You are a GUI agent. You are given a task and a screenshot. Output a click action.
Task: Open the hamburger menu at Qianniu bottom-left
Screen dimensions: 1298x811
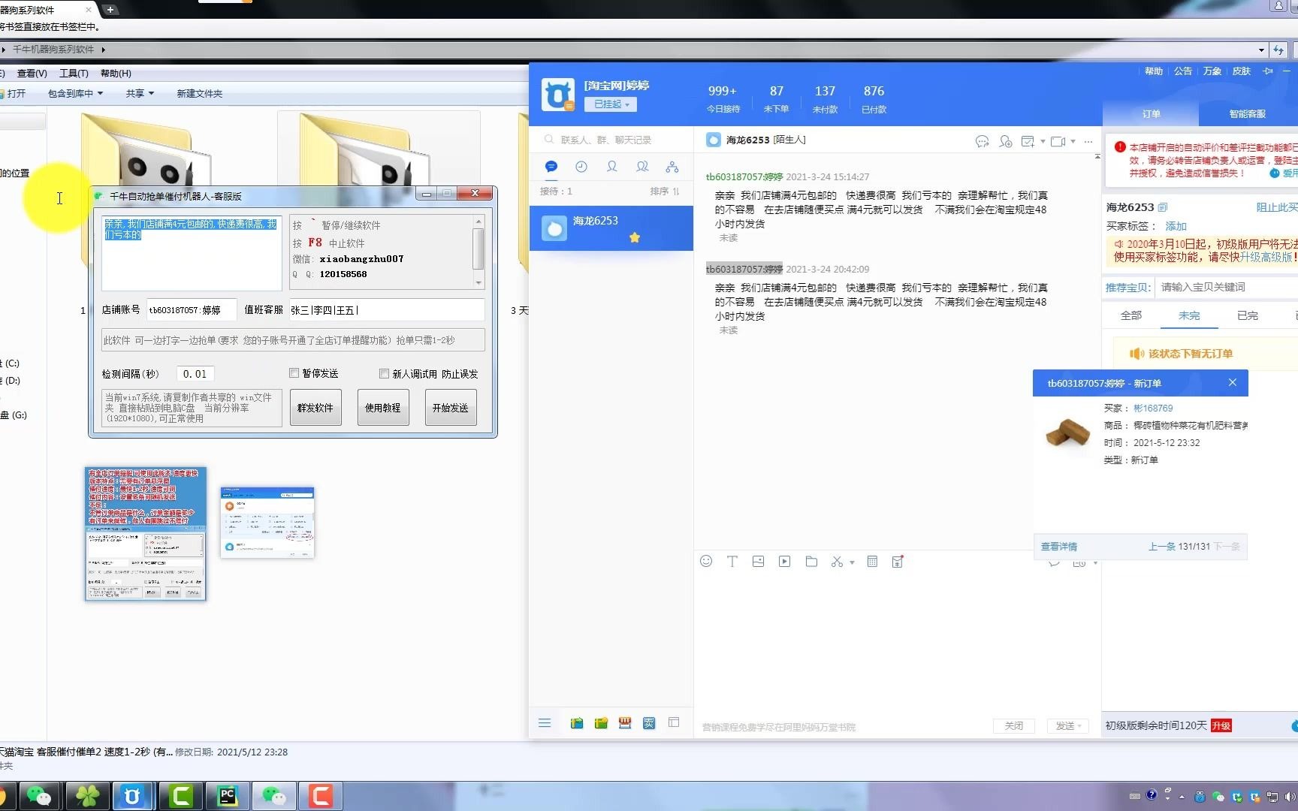click(x=545, y=722)
